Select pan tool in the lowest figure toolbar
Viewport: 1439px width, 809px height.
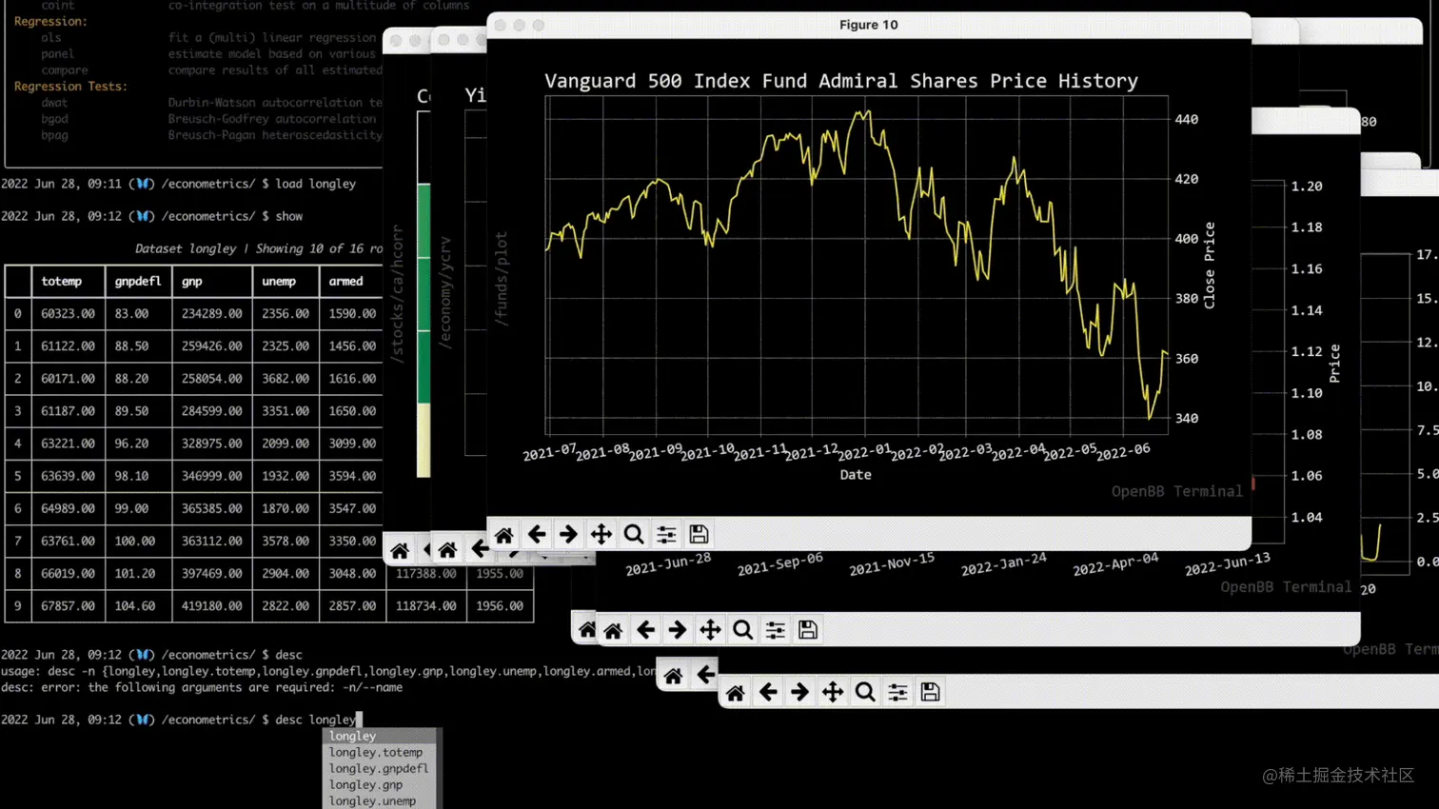click(x=833, y=693)
